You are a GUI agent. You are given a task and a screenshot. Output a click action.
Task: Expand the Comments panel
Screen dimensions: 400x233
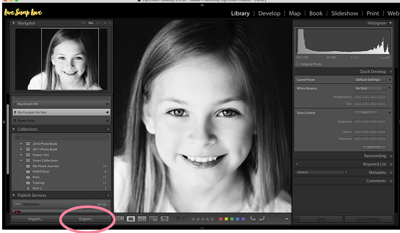[x=390, y=181]
